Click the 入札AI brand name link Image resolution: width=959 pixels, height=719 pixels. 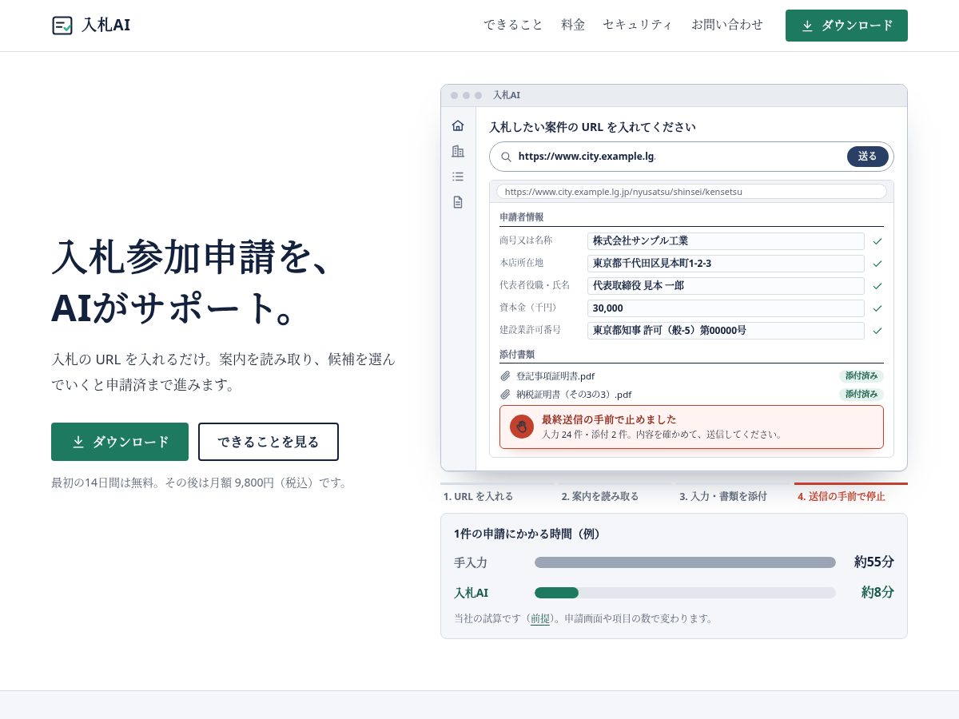tap(105, 26)
